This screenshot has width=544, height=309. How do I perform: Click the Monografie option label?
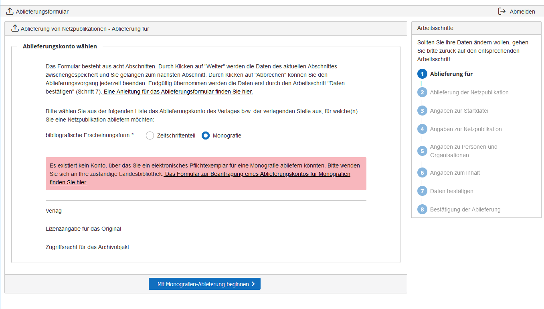(x=227, y=136)
